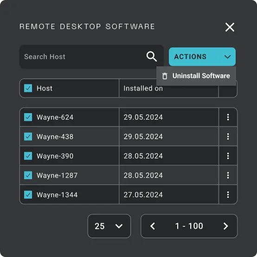Go to the next page arrow
The image size is (257, 257).
click(x=226, y=226)
